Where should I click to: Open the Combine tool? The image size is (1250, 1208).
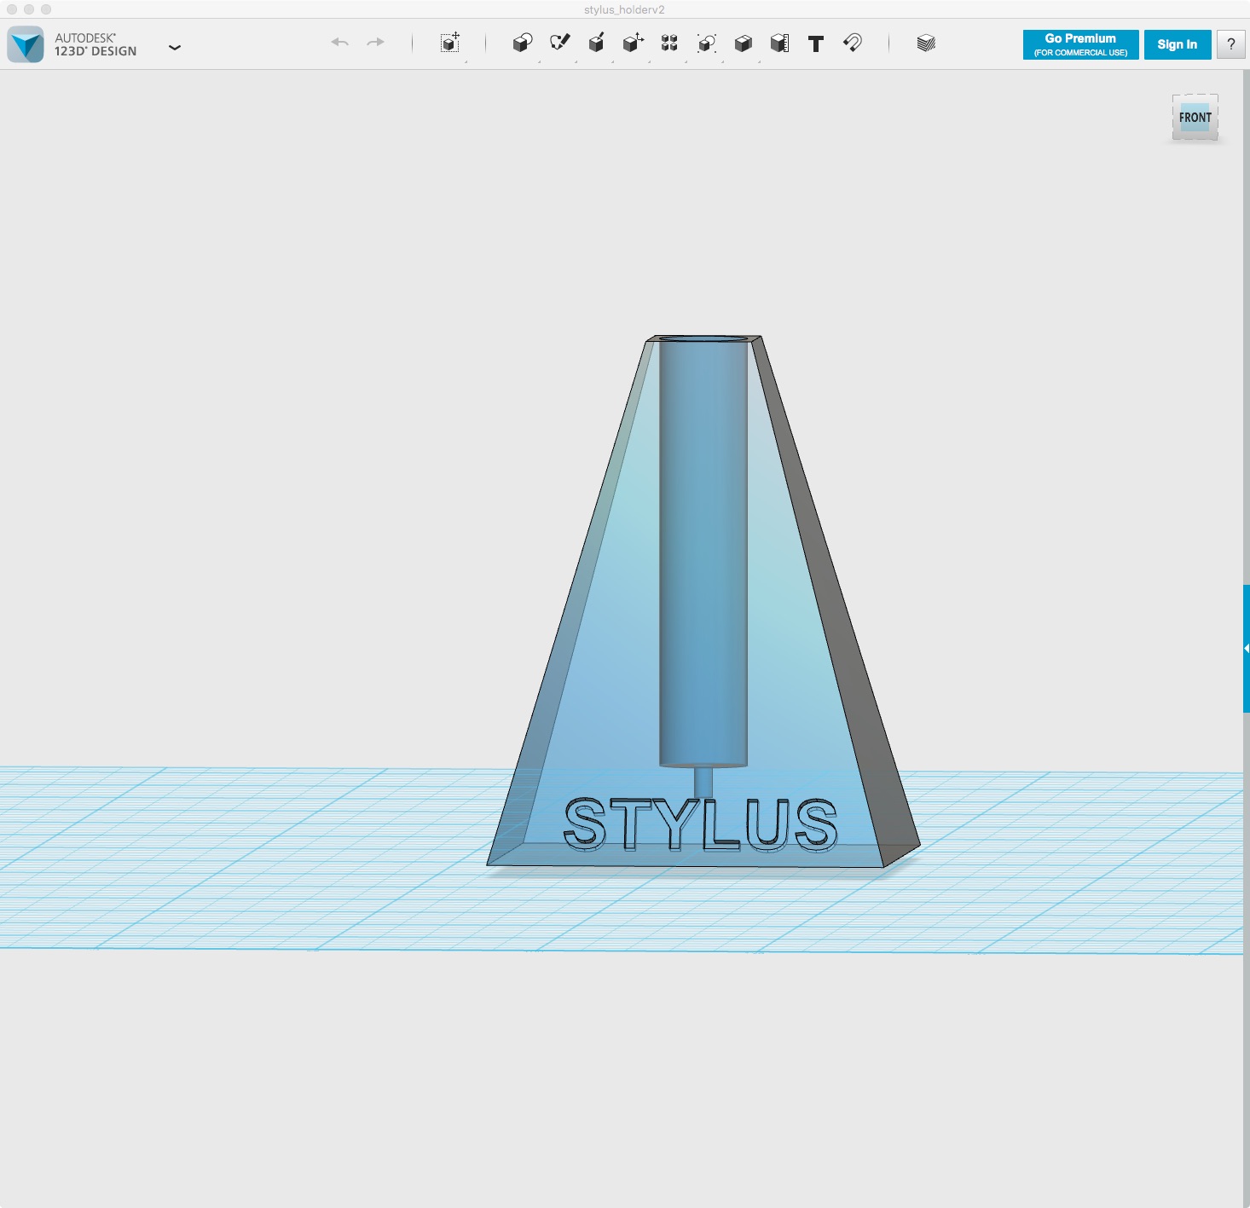tap(743, 43)
